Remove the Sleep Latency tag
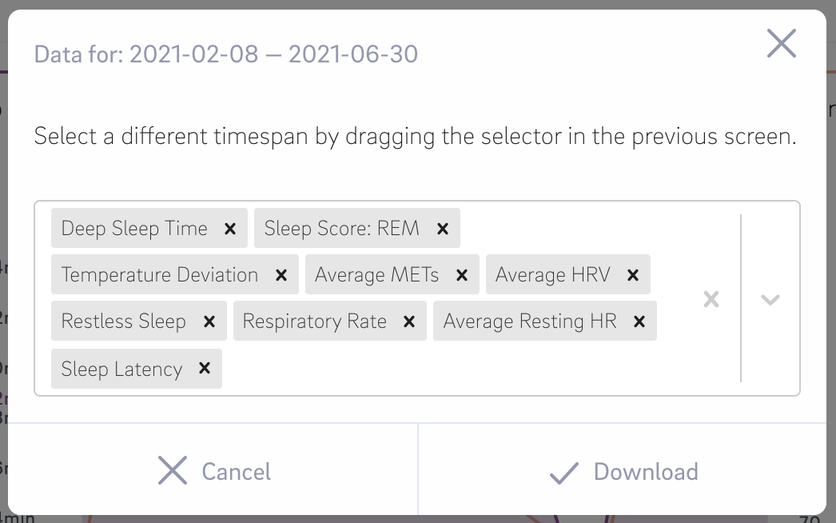 [205, 369]
